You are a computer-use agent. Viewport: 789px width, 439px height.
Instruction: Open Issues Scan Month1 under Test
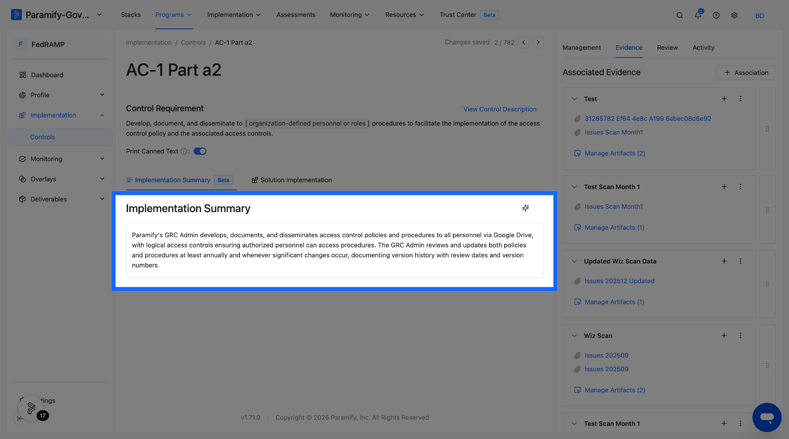coord(614,132)
